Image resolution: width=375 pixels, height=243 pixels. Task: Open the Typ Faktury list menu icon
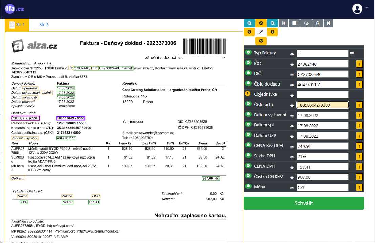pyautogui.click(x=352, y=54)
